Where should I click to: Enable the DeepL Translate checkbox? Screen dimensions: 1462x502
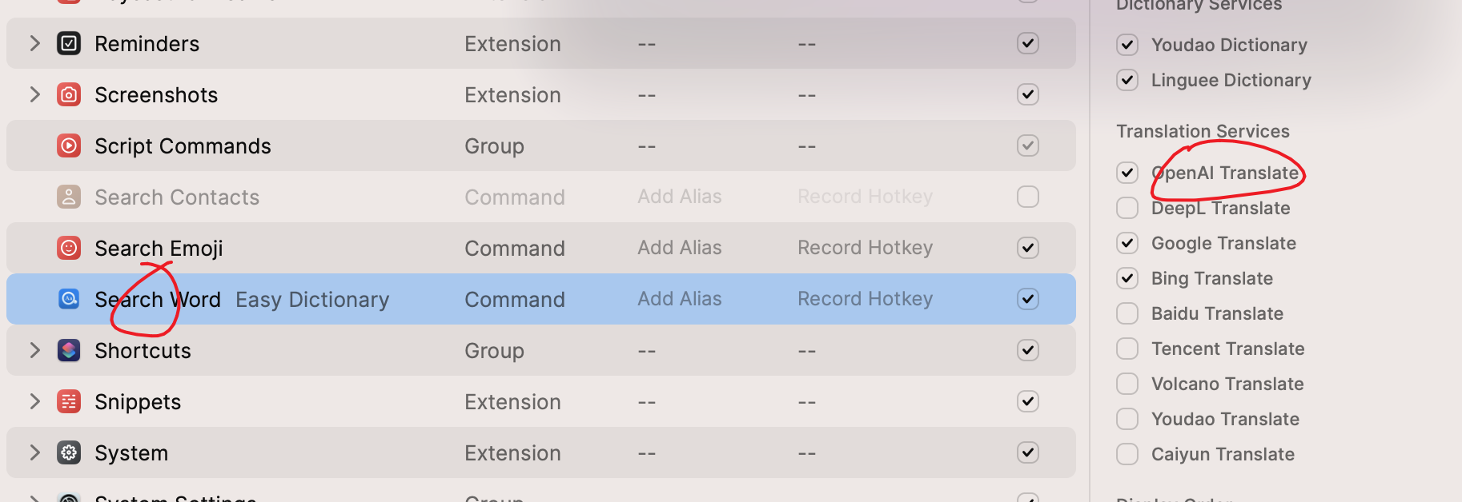1127,208
